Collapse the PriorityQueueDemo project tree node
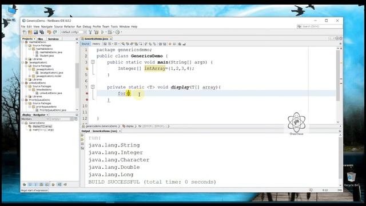The image size is (366, 206). coord(23,100)
